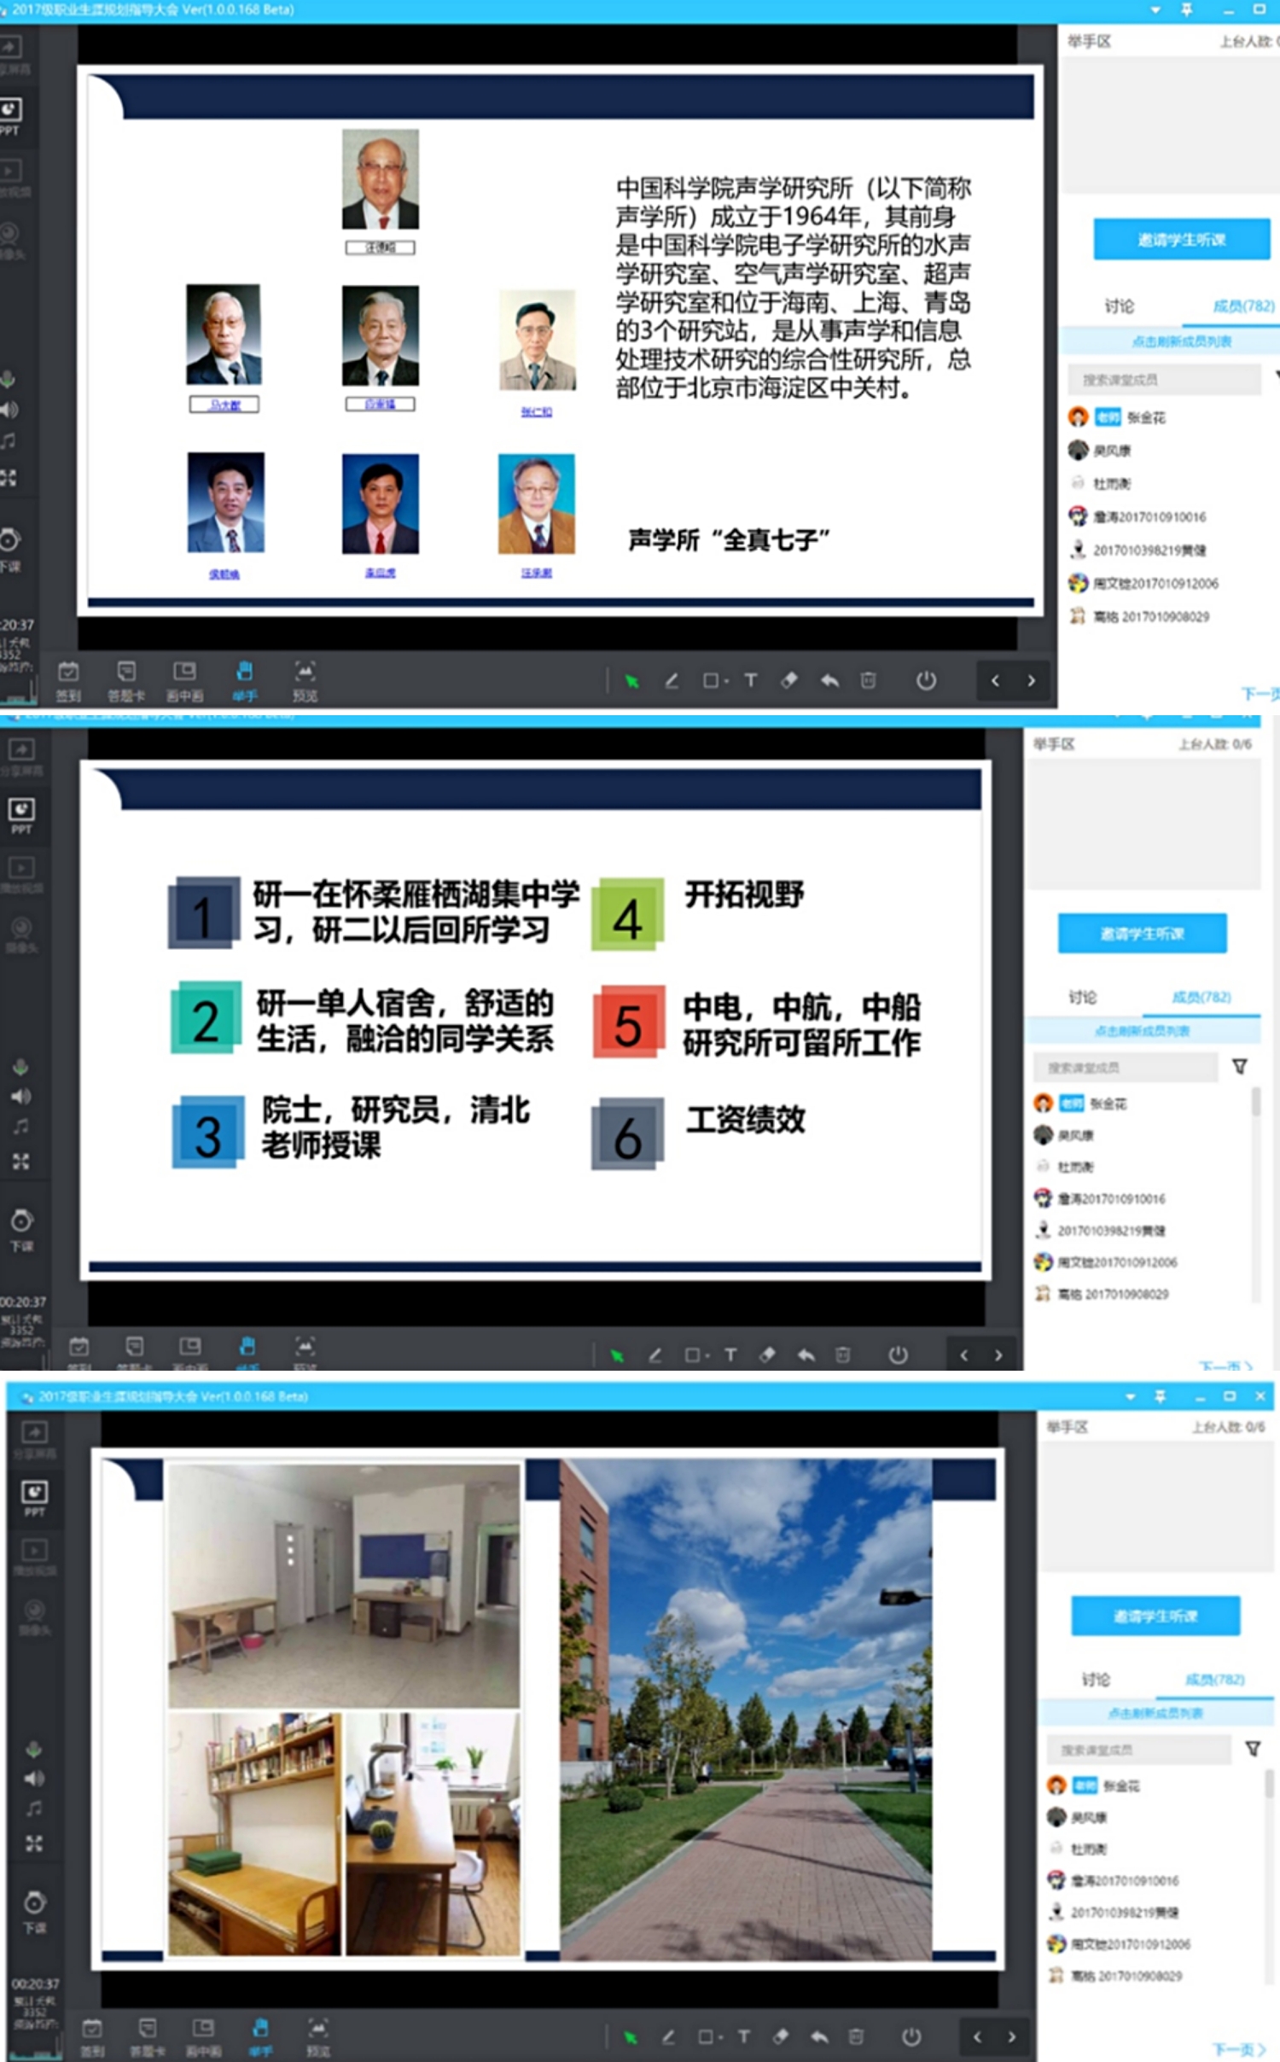Open 签到 sign-in below the portraits slide

tap(68, 680)
